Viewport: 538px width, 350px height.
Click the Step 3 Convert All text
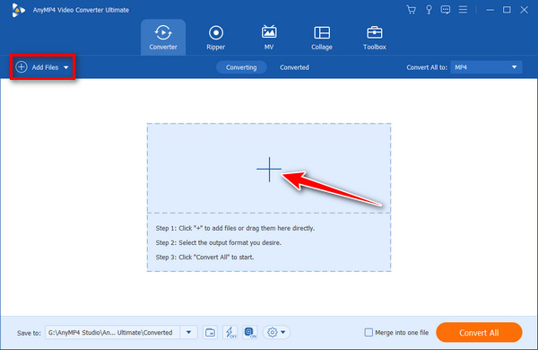tap(204, 257)
